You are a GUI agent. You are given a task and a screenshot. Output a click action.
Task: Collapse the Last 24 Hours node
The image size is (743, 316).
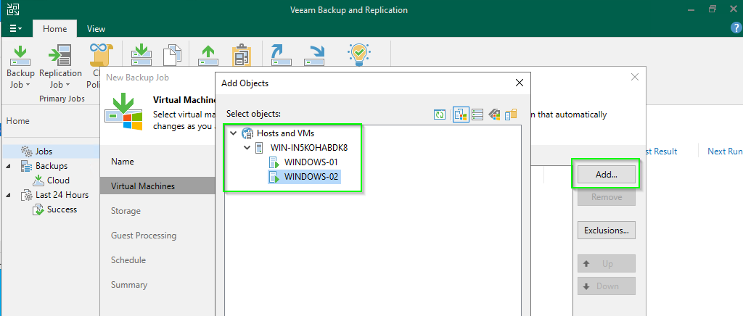coord(9,195)
